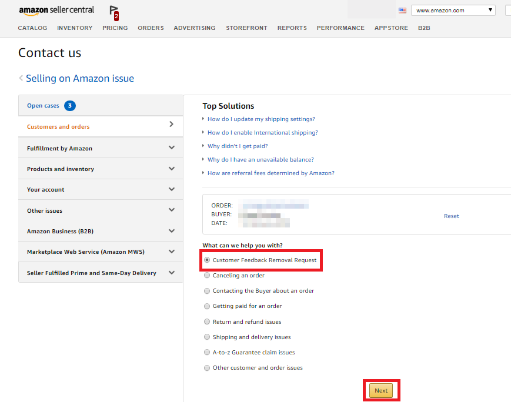
Task: Open How do I update my shipping settings
Action: pyautogui.click(x=261, y=119)
